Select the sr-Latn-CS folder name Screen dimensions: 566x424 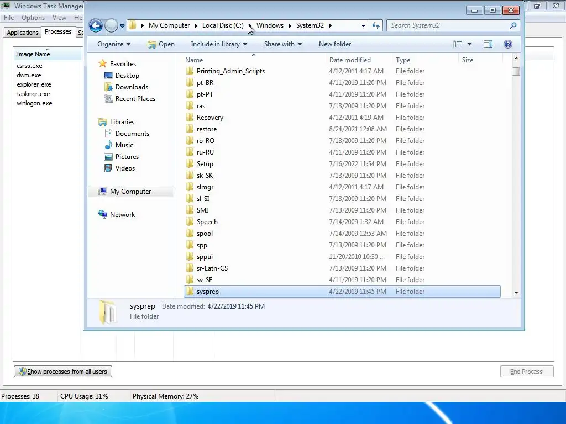tap(212, 268)
